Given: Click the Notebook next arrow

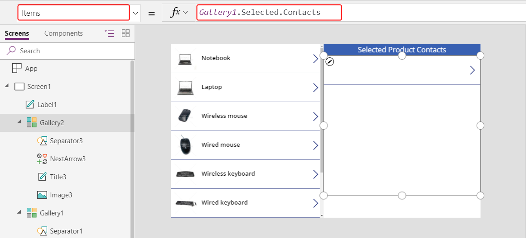Looking at the screenshot, I should point(315,59).
